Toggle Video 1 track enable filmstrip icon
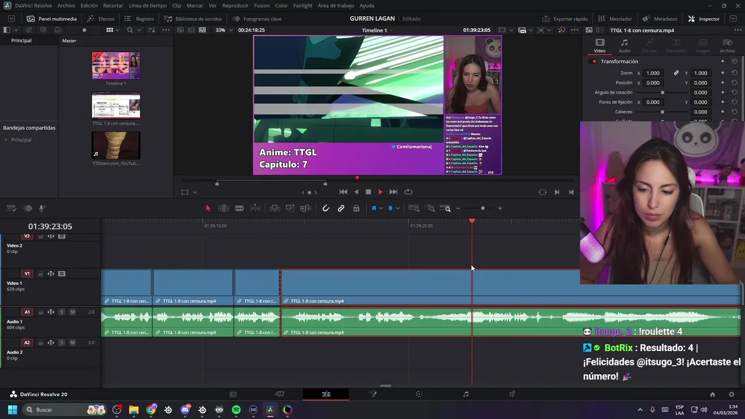This screenshot has height=419, width=745. click(62, 274)
